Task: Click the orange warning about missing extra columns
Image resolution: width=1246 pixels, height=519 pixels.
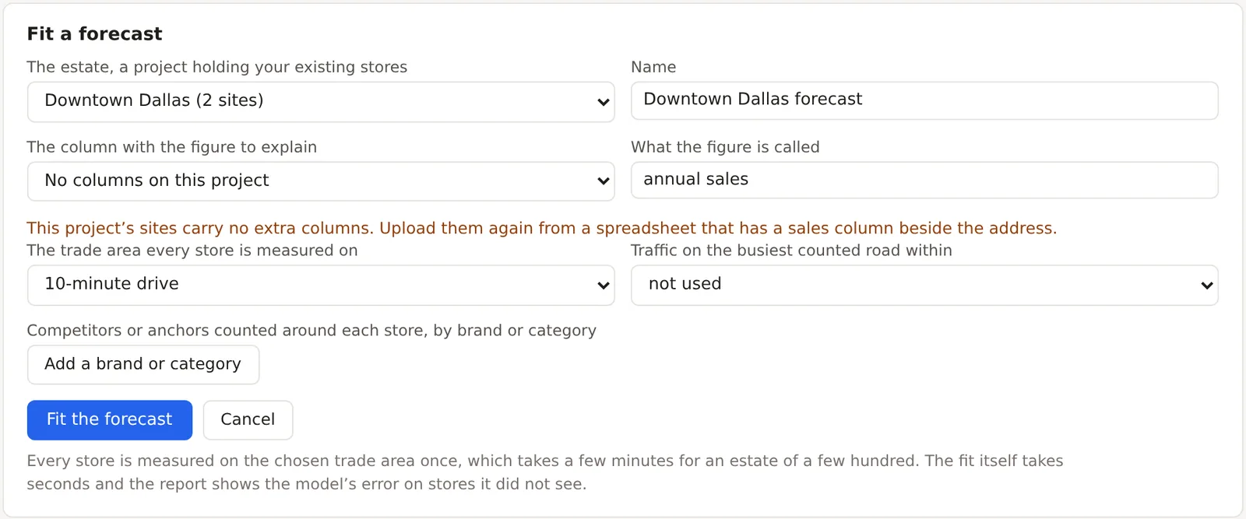Action: 542,228
